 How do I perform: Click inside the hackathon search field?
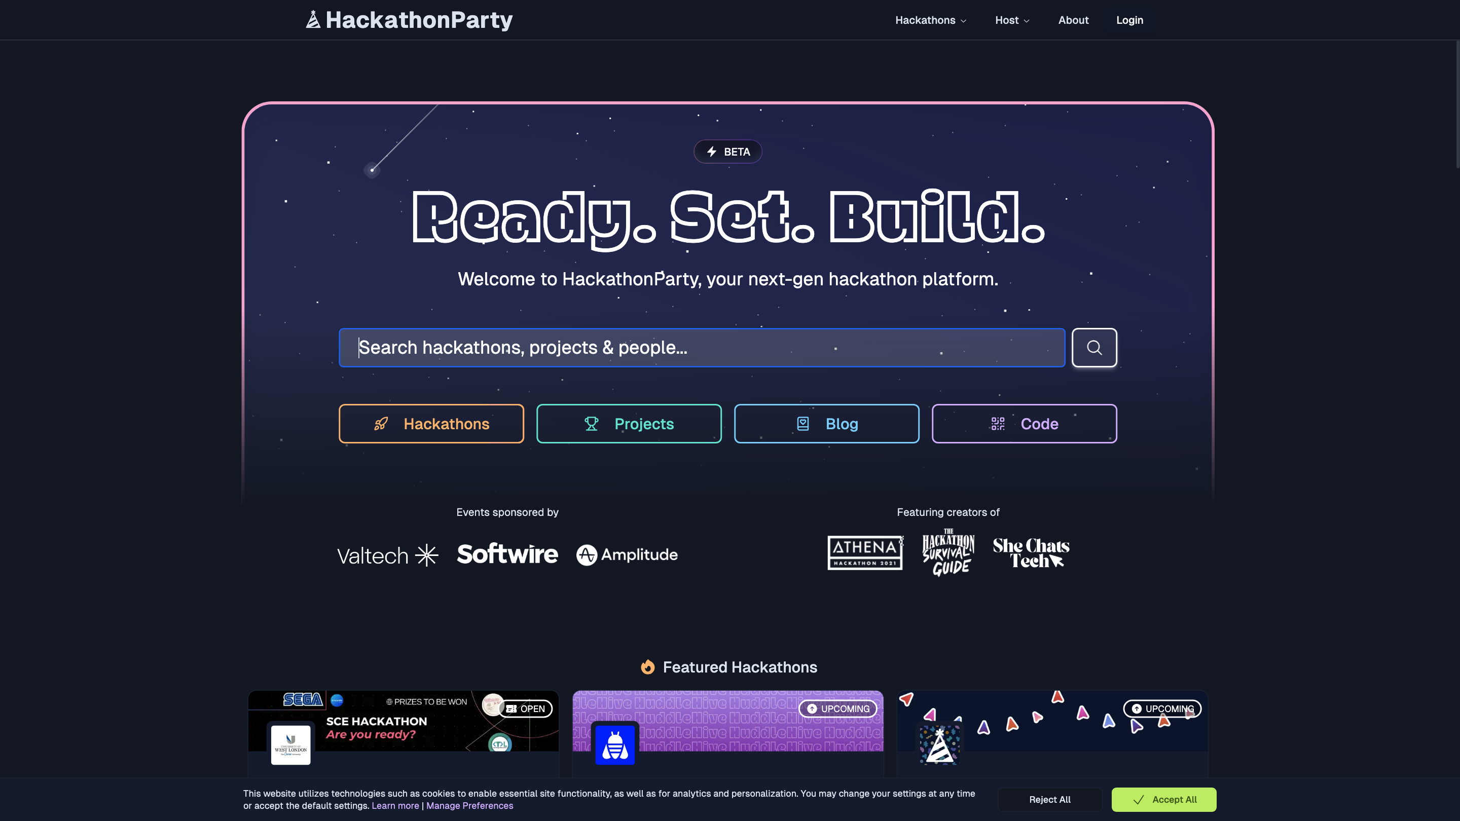tap(702, 347)
